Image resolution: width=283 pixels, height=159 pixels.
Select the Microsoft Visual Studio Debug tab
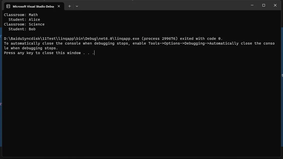[x=34, y=6]
